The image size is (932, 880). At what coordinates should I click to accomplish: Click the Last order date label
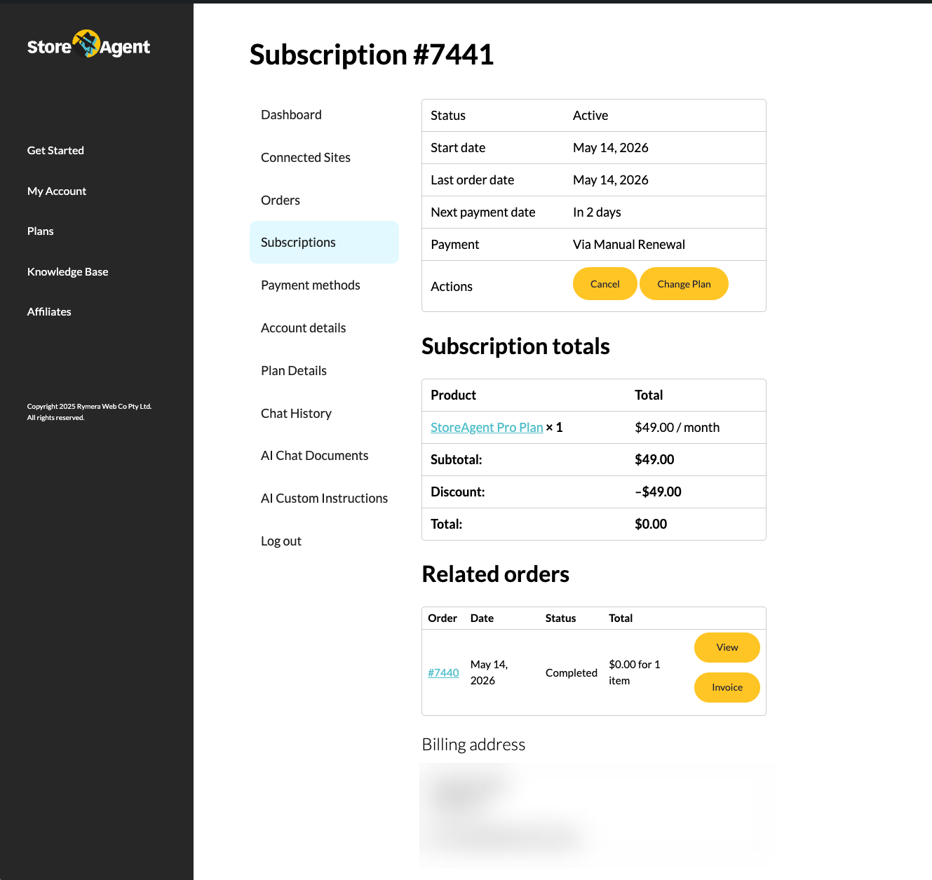click(x=472, y=180)
